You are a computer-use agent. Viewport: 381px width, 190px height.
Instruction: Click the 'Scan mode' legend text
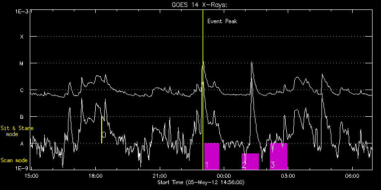point(14,160)
